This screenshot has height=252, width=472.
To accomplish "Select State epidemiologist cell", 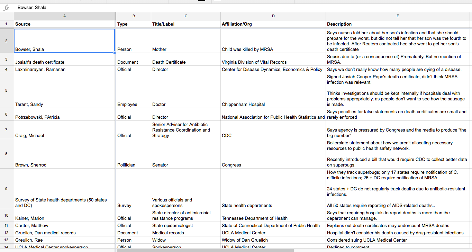I will pos(186,225).
